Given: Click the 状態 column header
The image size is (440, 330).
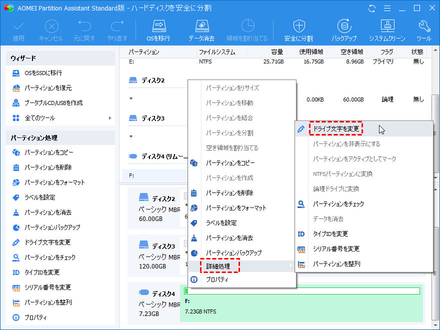Looking at the screenshot, I should point(417,52).
